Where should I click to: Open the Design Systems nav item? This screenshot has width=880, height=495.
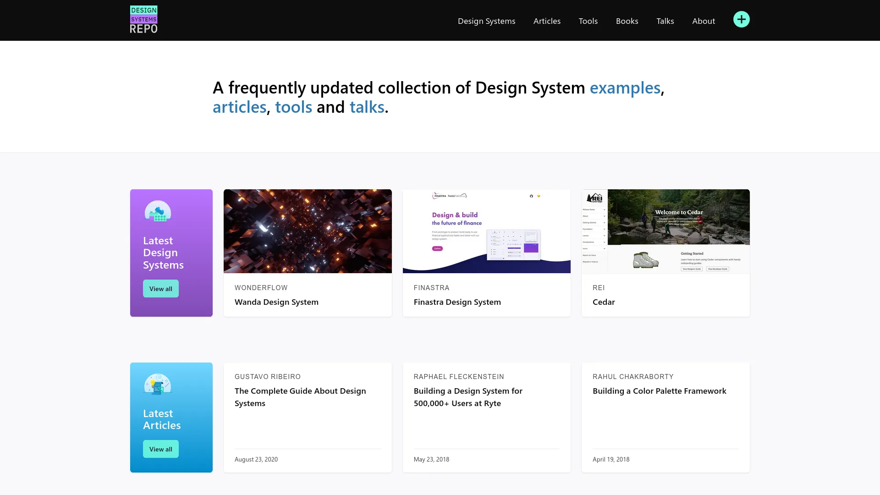[486, 21]
